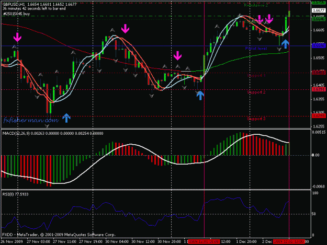This screenshot has height=245, width=327.
Task: Select the blue buy arrow beside the fxfisherman.com watermark
Action: pos(66,118)
